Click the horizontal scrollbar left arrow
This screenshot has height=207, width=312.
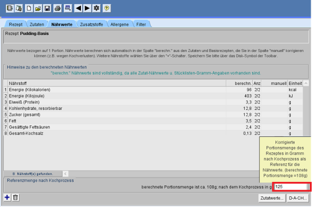65,173
